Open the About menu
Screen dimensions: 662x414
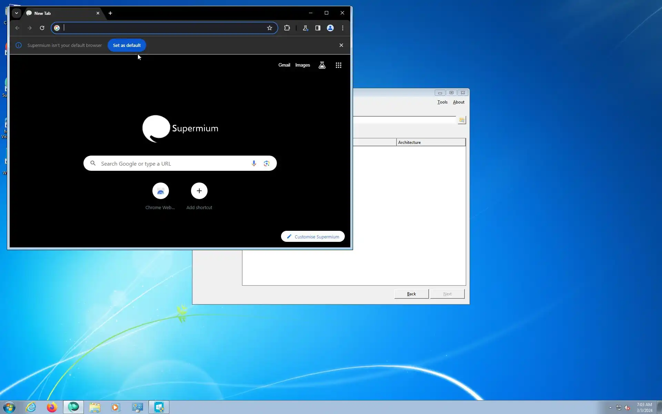(458, 102)
